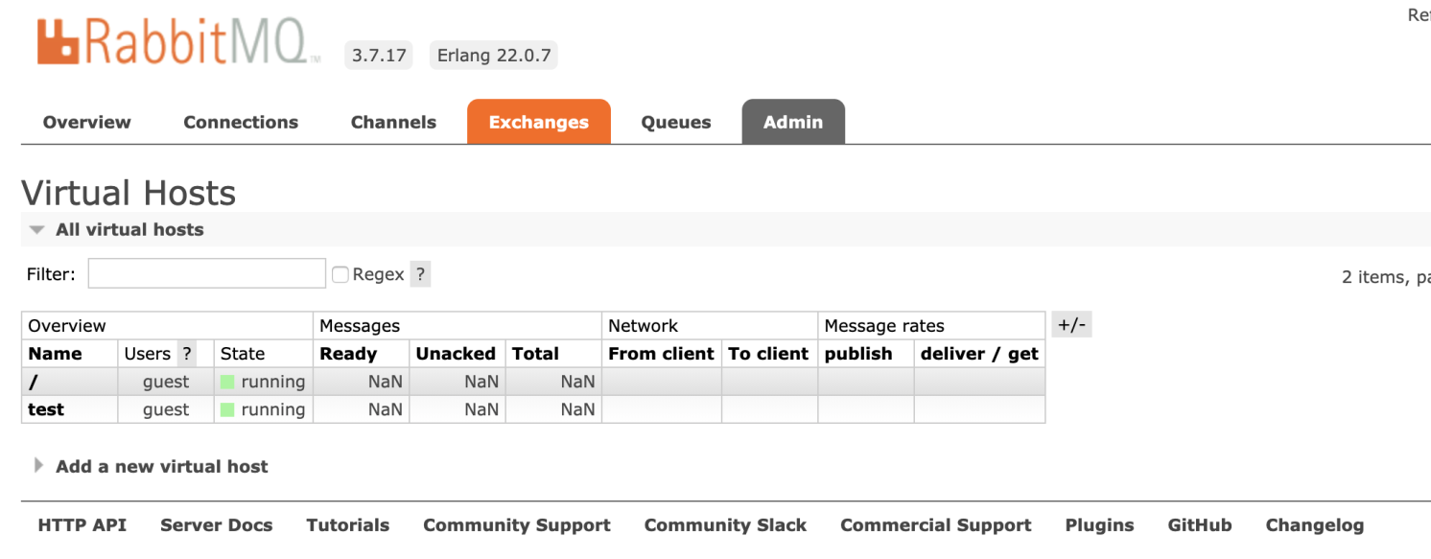Screen dimensions: 1431x559
Task: Sort the table by Name column
Action: (56, 354)
